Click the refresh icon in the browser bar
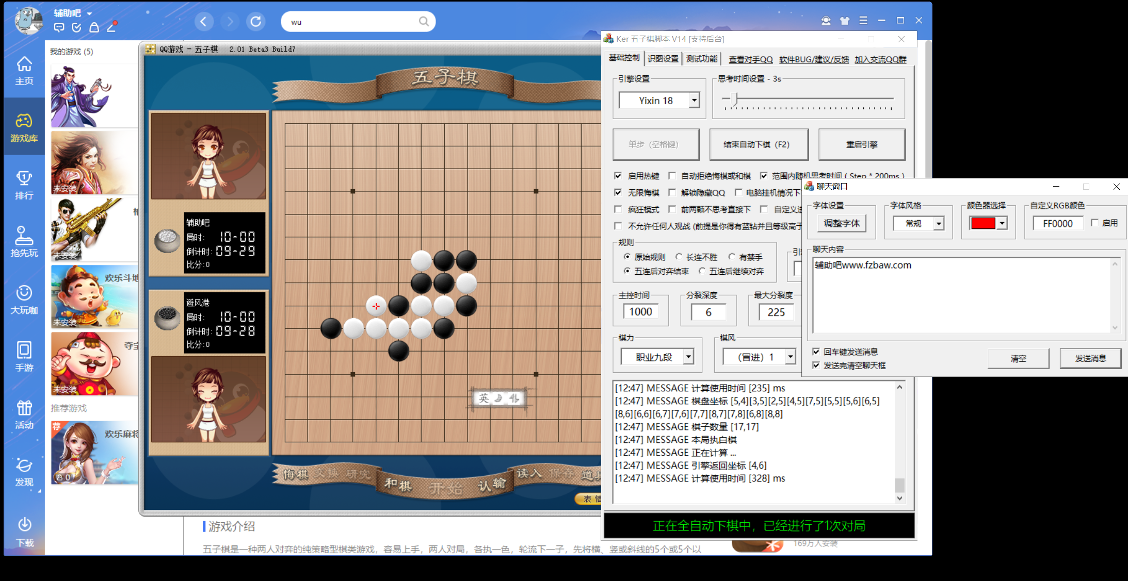This screenshot has height=581, width=1128. [x=255, y=22]
